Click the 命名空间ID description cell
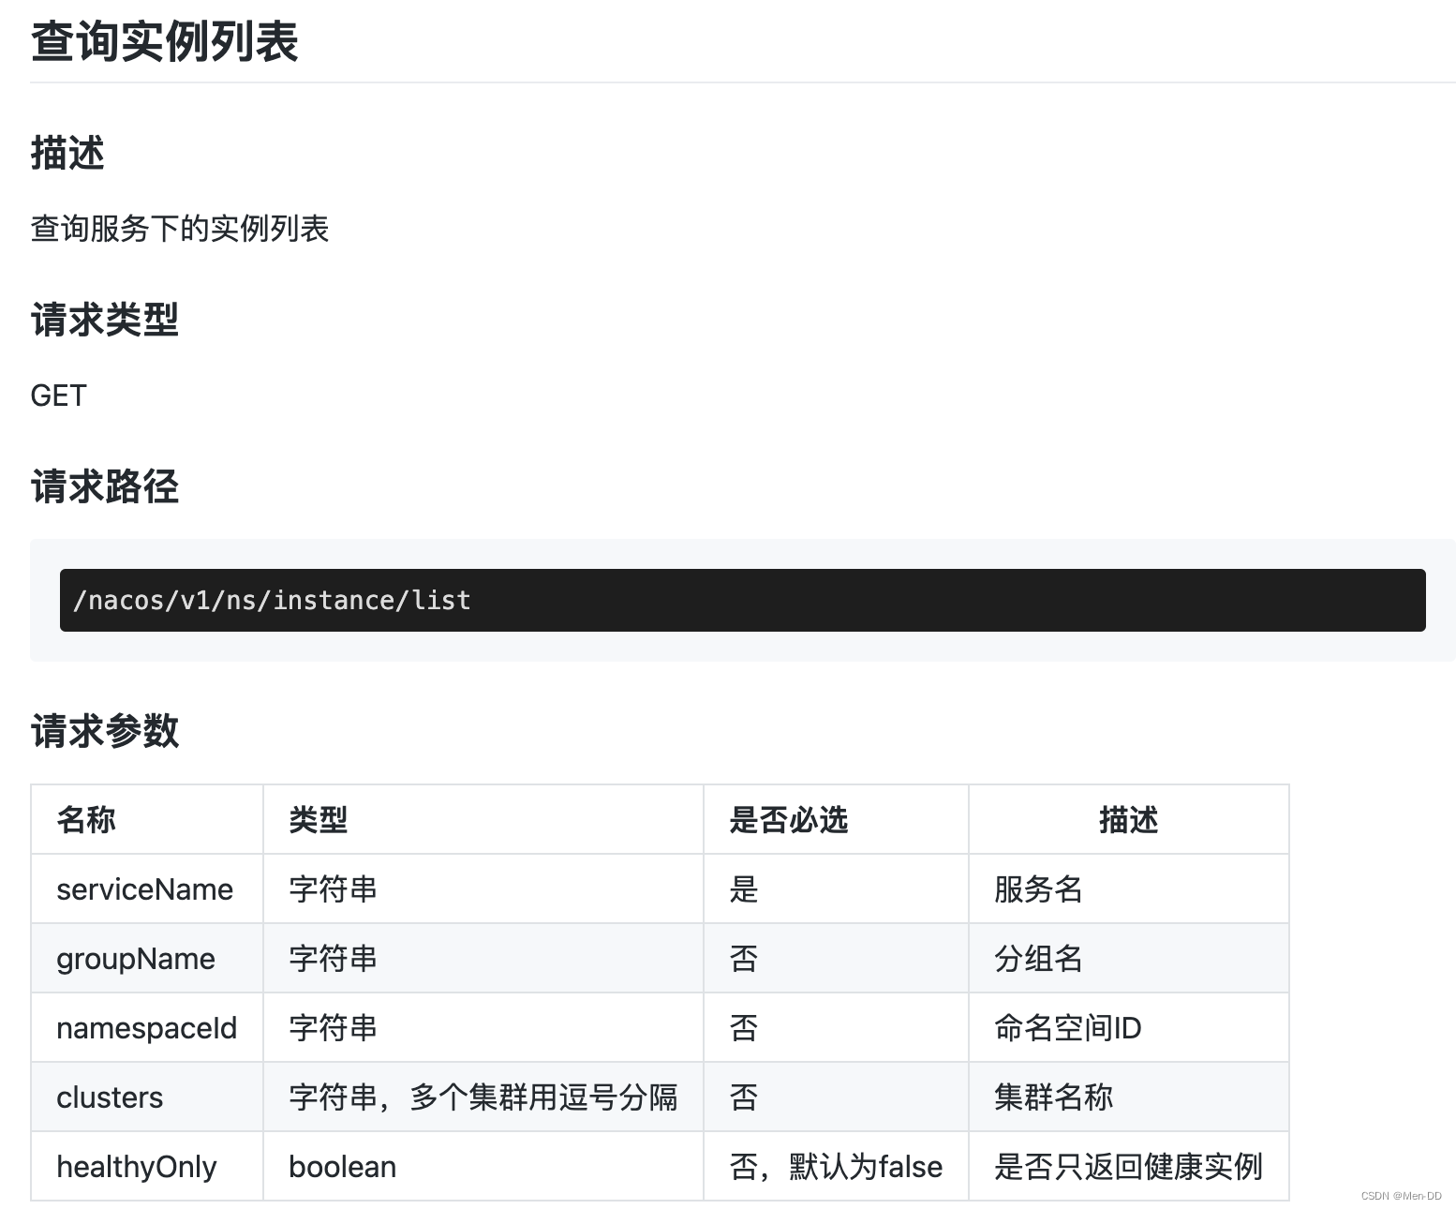Image resolution: width=1456 pixels, height=1209 pixels. [1129, 1027]
